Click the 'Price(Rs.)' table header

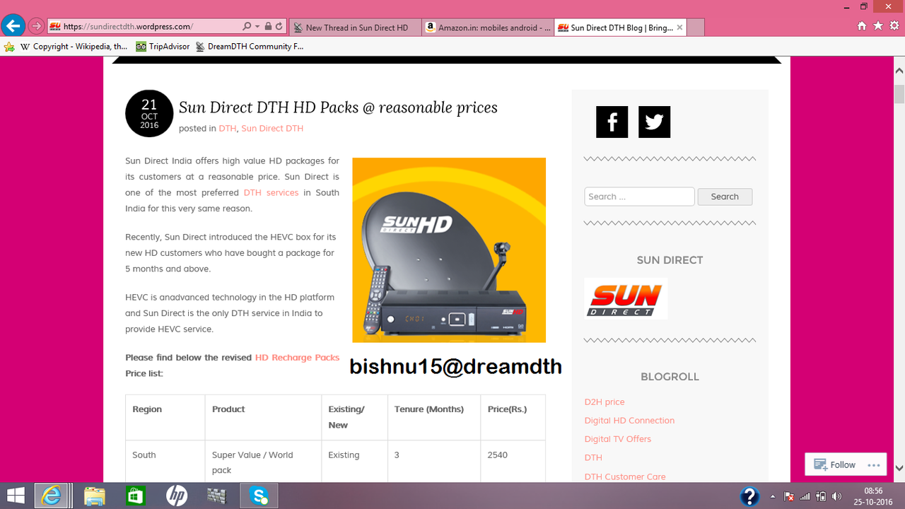click(x=513, y=418)
